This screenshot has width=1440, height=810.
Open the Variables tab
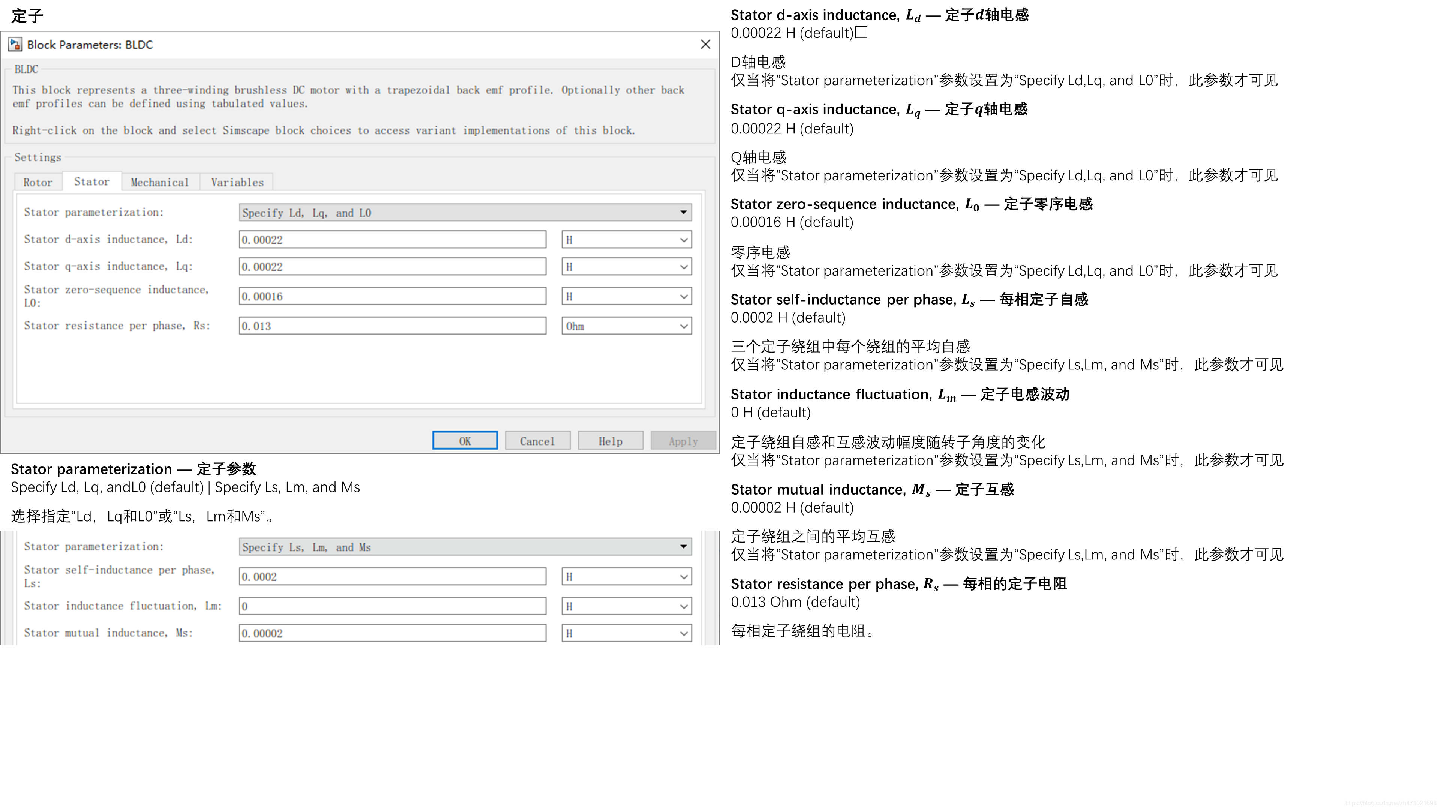tap(237, 182)
